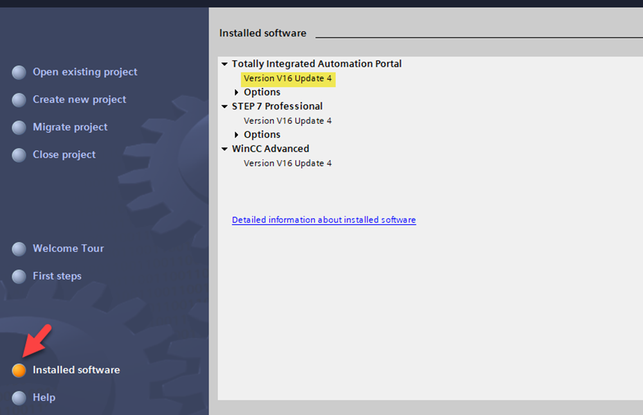This screenshot has height=415, width=643.
Task: Open Detailed information about installed software link
Action: pos(324,220)
